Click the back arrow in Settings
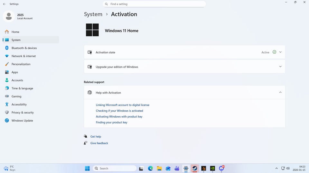Image resolution: width=309 pixels, height=173 pixels. [x=4, y=4]
